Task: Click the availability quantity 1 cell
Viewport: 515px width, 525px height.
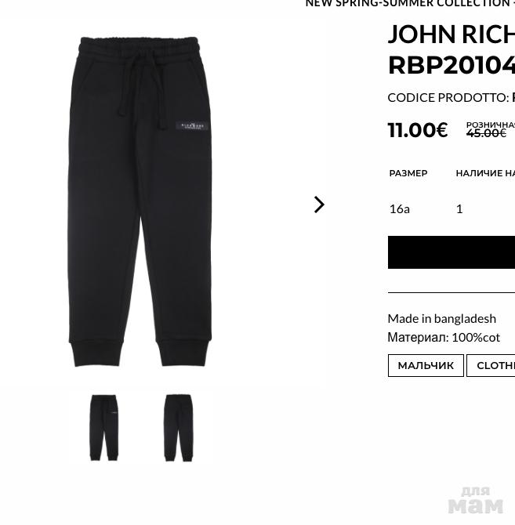Action: click(x=459, y=209)
